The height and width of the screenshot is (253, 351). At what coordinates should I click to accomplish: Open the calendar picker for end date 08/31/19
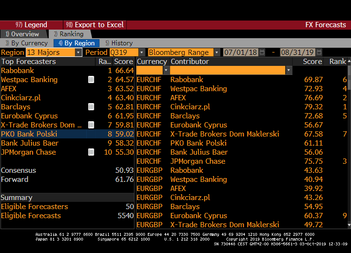319,53
